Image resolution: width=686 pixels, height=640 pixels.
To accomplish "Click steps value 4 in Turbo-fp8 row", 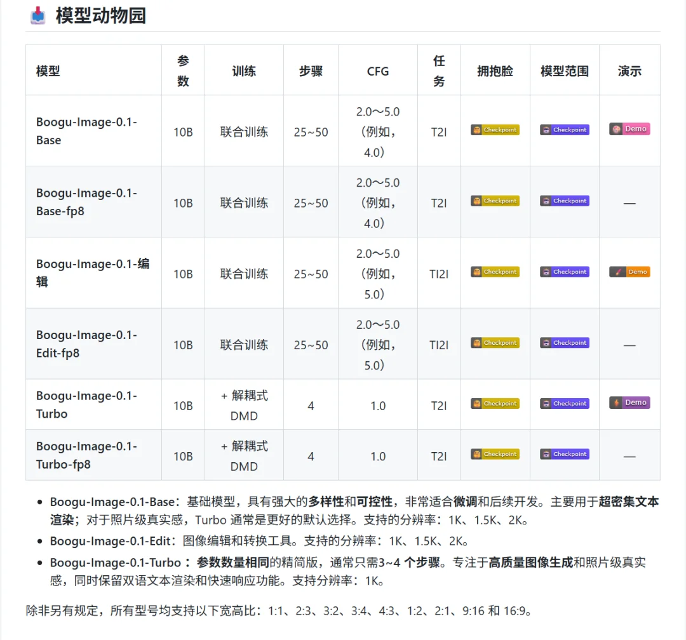I will [311, 457].
